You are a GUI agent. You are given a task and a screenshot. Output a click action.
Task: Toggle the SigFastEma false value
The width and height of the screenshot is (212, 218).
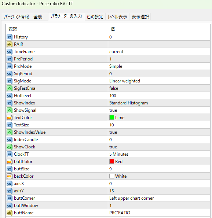click(159, 88)
